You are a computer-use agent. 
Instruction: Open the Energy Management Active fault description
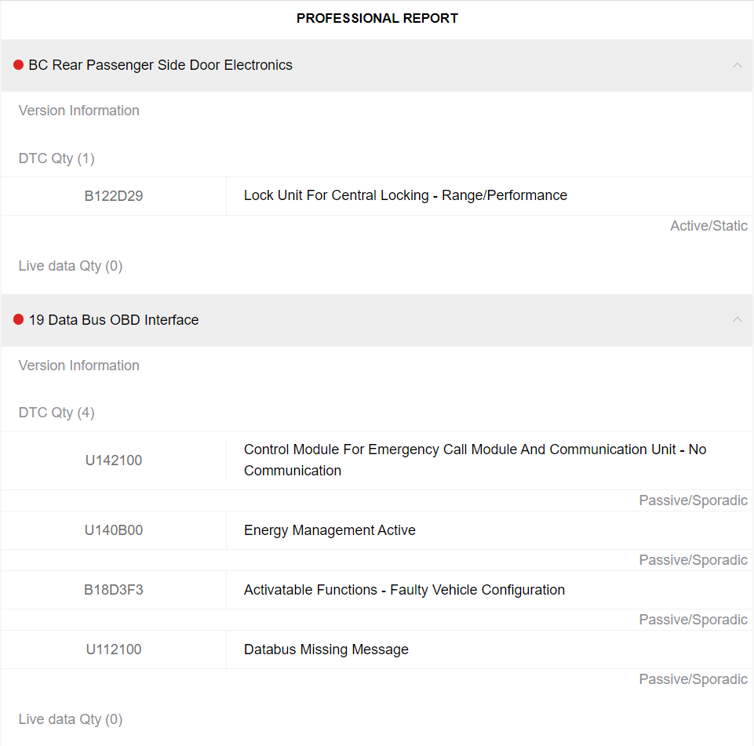click(329, 530)
